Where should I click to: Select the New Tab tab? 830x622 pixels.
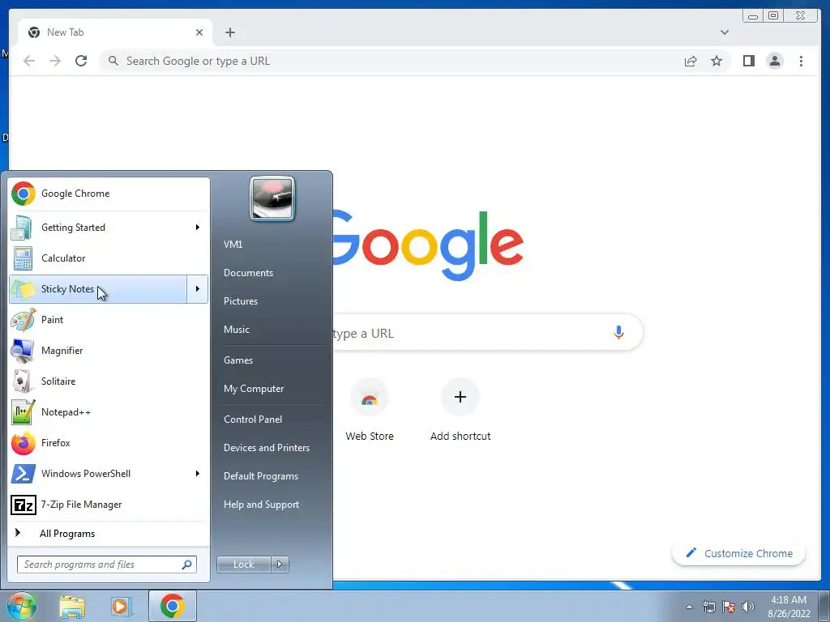tap(115, 32)
